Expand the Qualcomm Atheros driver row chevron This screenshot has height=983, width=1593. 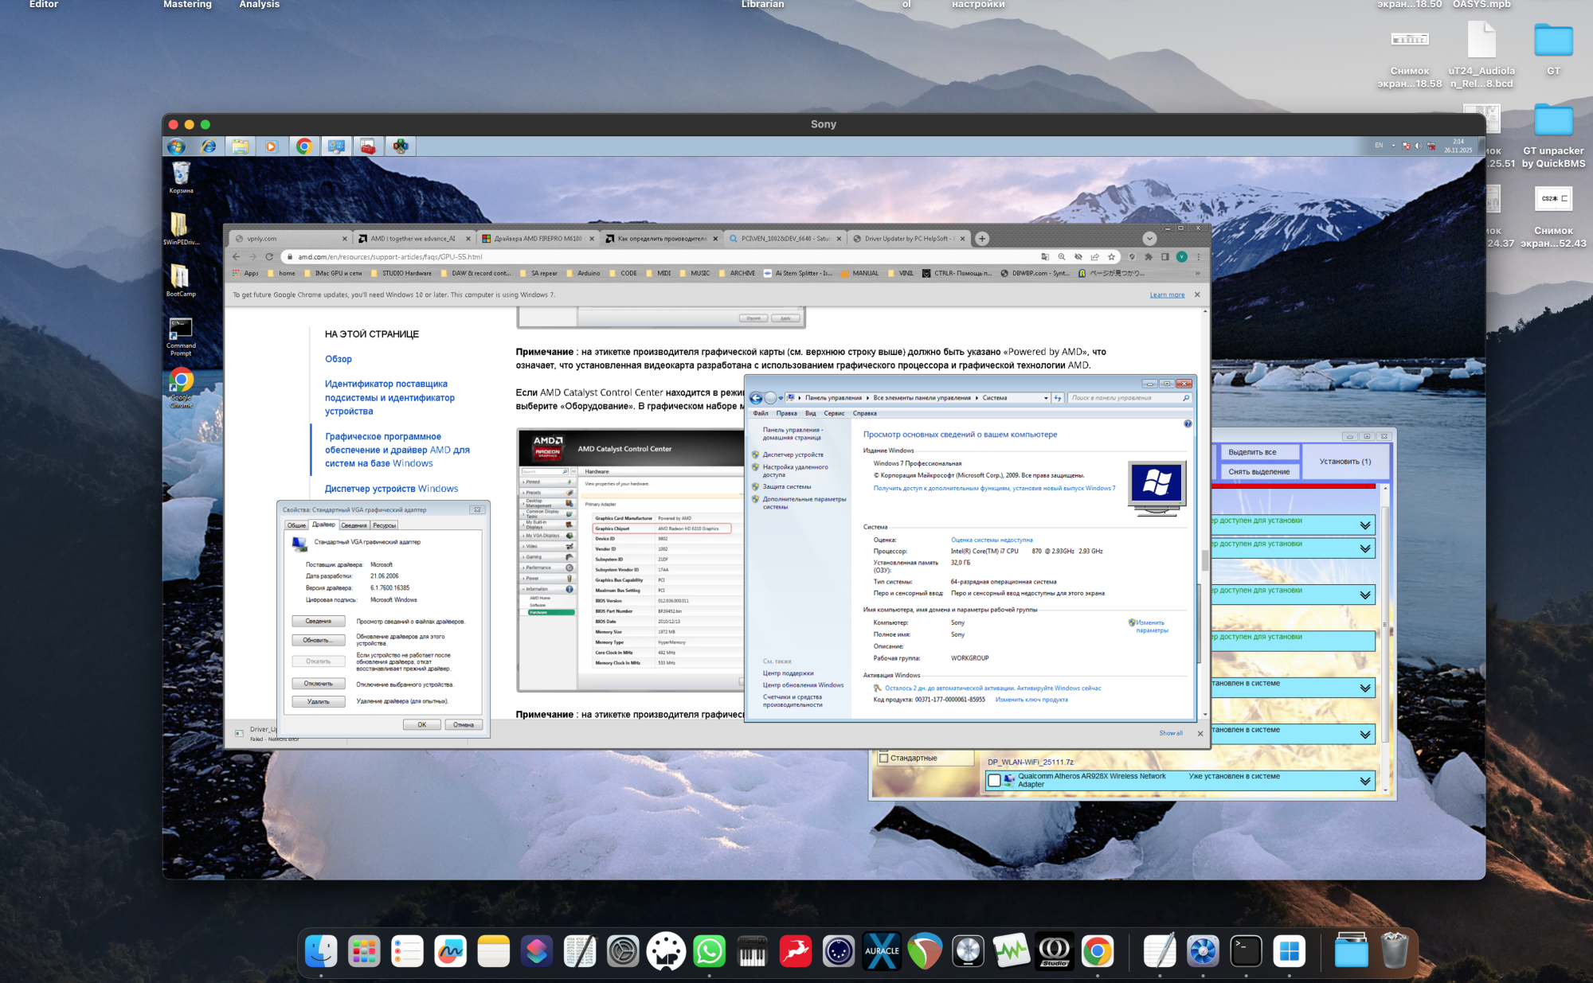(x=1365, y=781)
